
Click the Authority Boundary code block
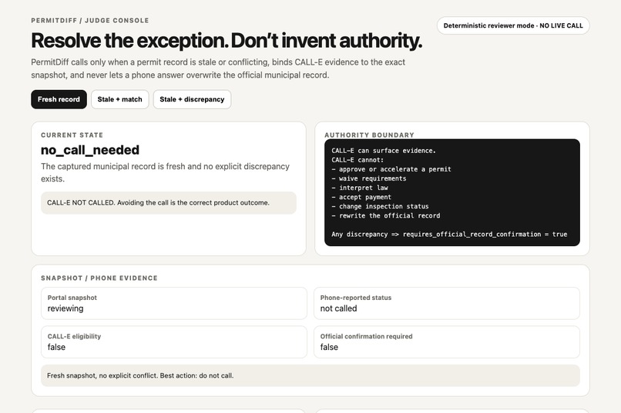coord(452,192)
